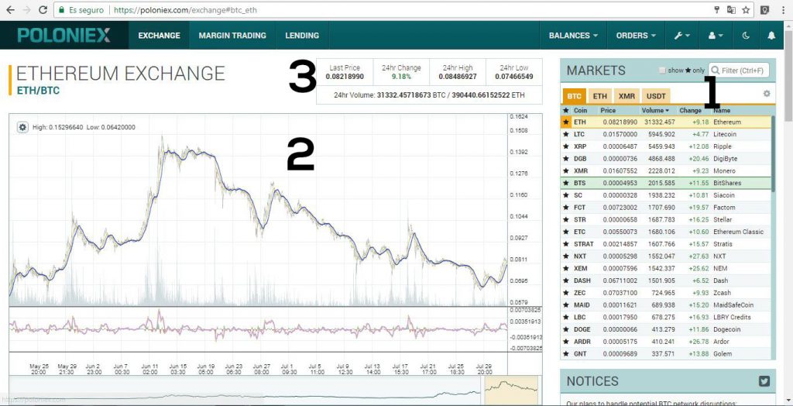Focus the markets Filter input field
Image resolution: width=793 pixels, height=406 pixels.
pos(739,71)
